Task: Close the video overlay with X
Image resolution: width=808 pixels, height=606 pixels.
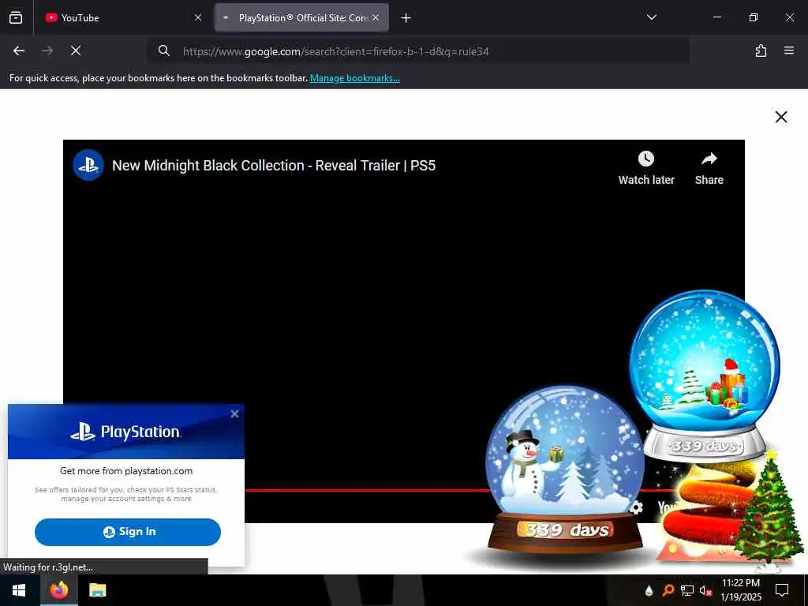Action: click(x=781, y=117)
